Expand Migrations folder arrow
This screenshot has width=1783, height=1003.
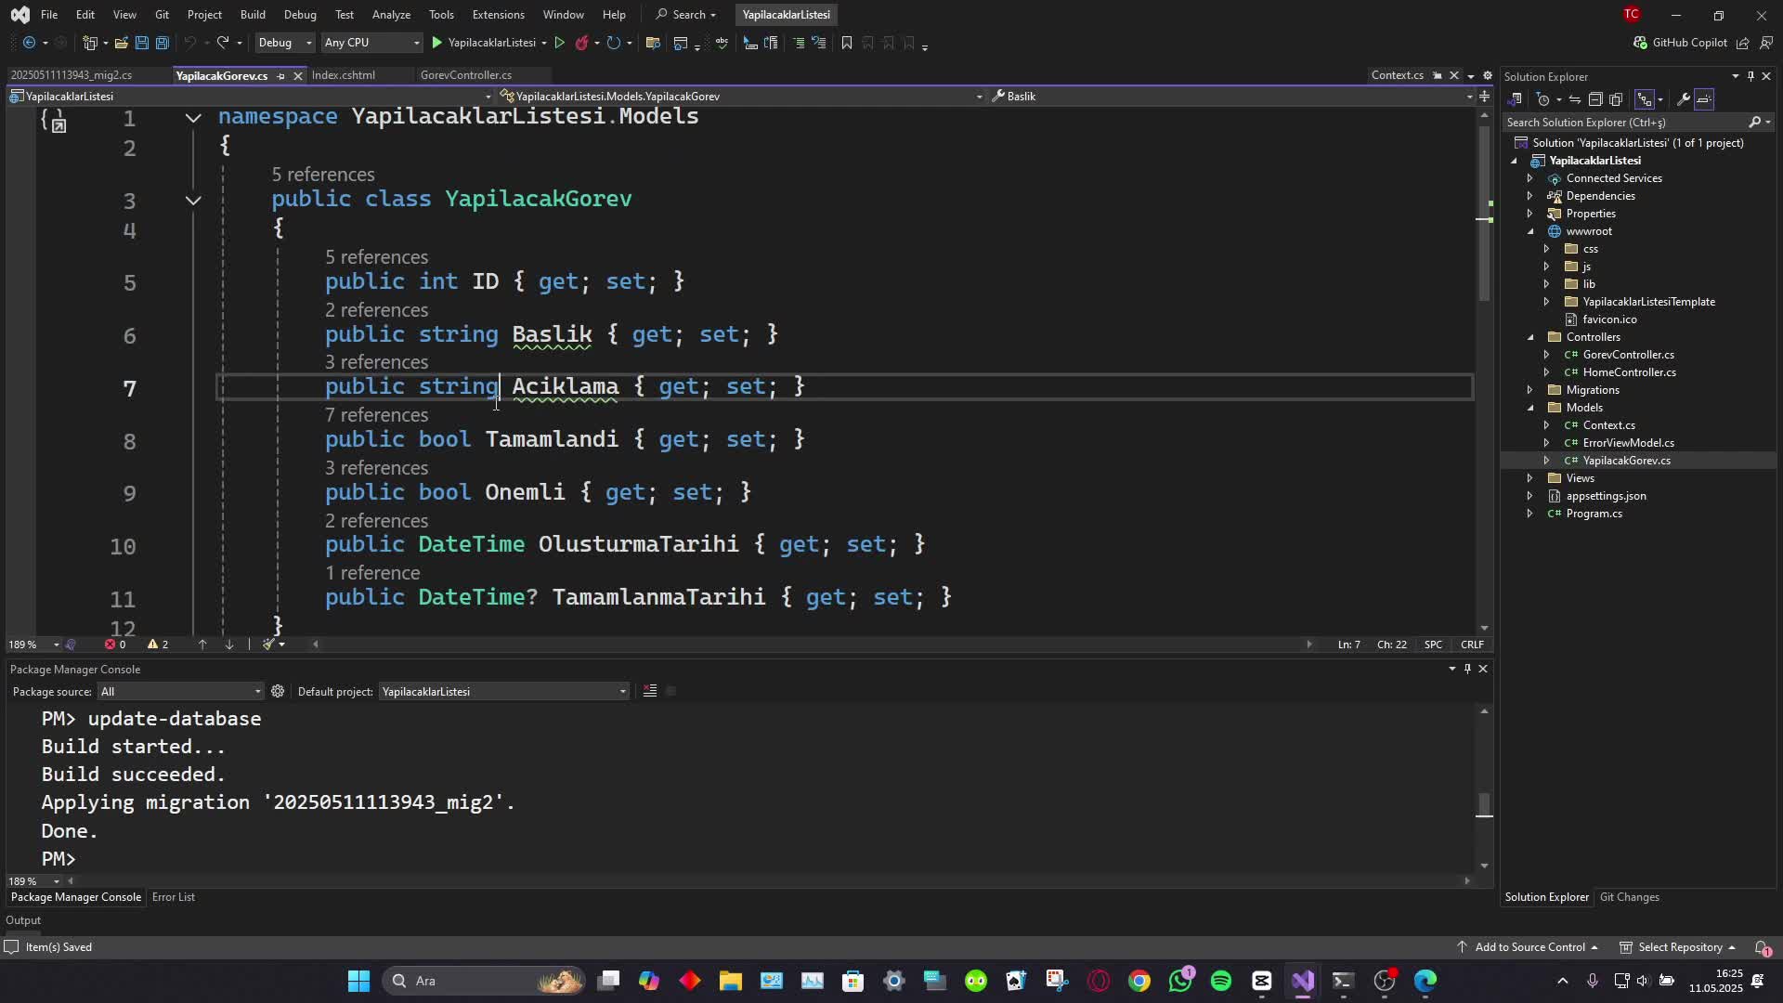(1529, 390)
